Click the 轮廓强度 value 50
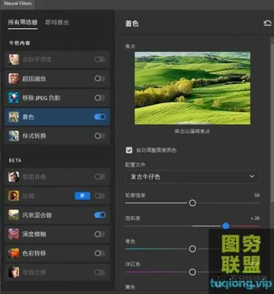 [x=257, y=195]
